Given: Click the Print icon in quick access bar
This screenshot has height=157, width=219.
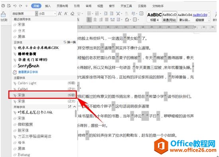Looking at the screenshot, I should pyautogui.click(x=3, y=6).
